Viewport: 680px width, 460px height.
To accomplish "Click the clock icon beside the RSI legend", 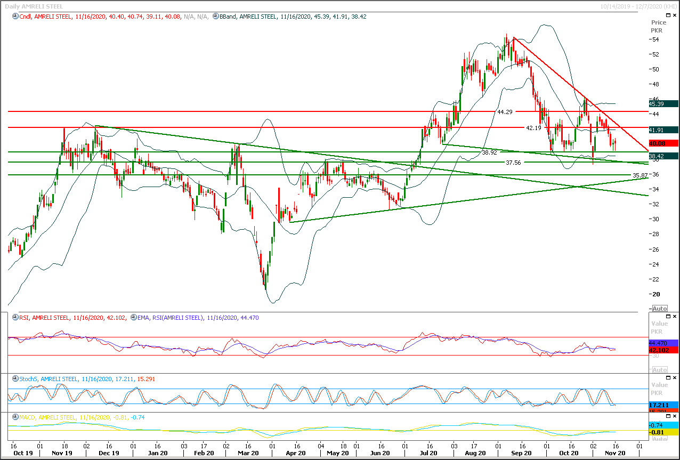I will [x=14, y=318].
